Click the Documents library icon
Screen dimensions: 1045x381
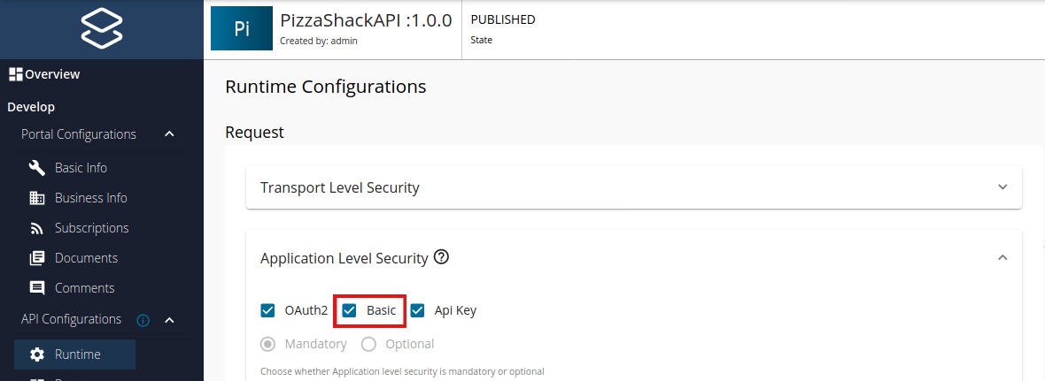pyautogui.click(x=37, y=258)
